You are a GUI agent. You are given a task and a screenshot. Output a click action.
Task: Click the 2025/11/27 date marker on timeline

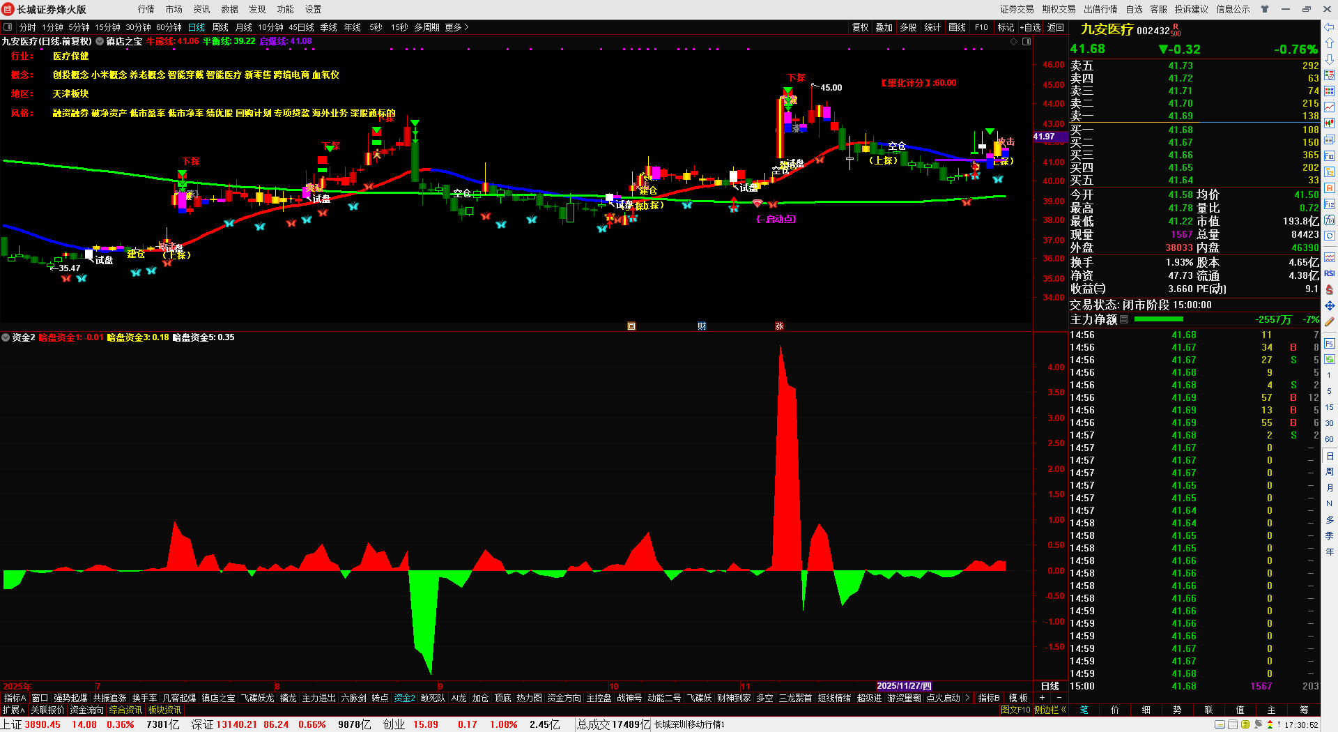903,686
